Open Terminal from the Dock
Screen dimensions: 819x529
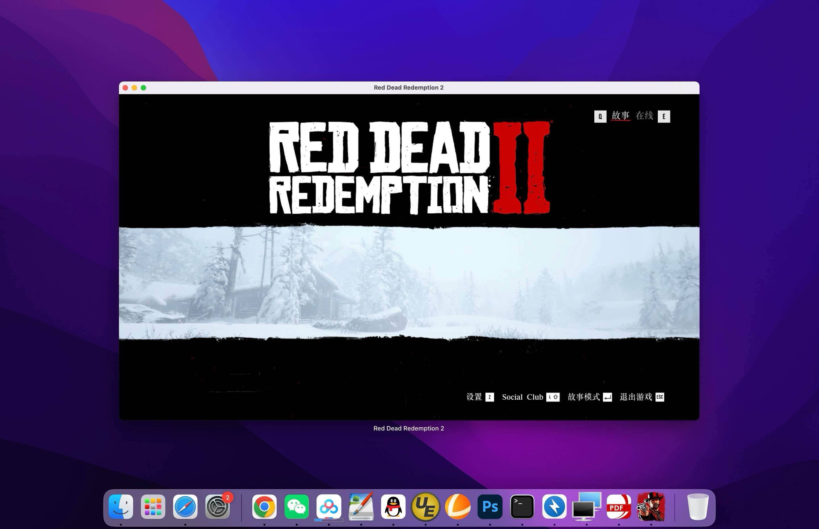(522, 507)
